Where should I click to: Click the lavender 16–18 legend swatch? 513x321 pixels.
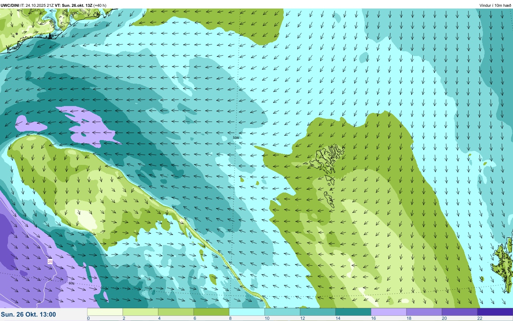(389, 312)
